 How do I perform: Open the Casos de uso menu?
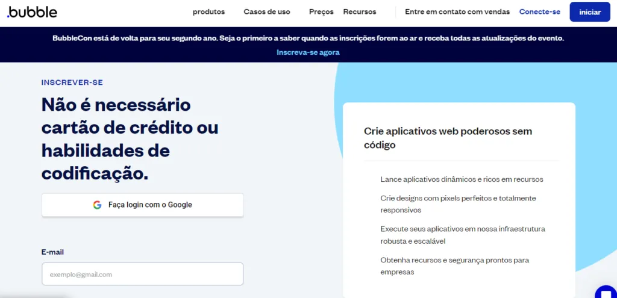point(267,12)
